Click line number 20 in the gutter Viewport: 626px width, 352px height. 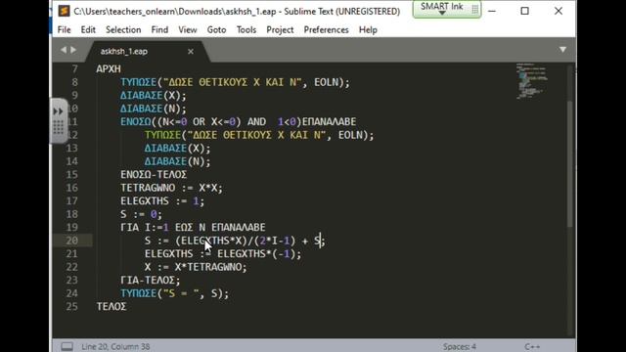tap(71, 241)
